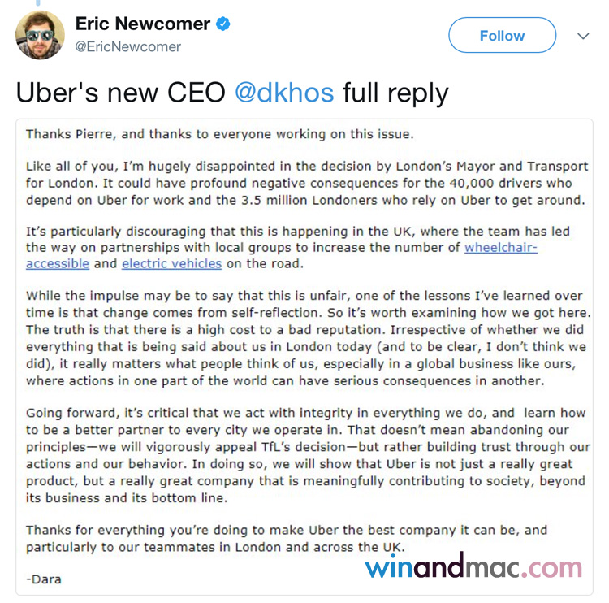The height and width of the screenshot is (603, 609).
Task: Click the winandmac.com watermark
Action: (x=473, y=566)
